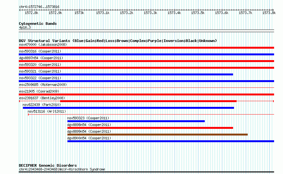Click the red bar for nsv593320
The width and height of the screenshot is (283, 174).
(x=146, y=68)
